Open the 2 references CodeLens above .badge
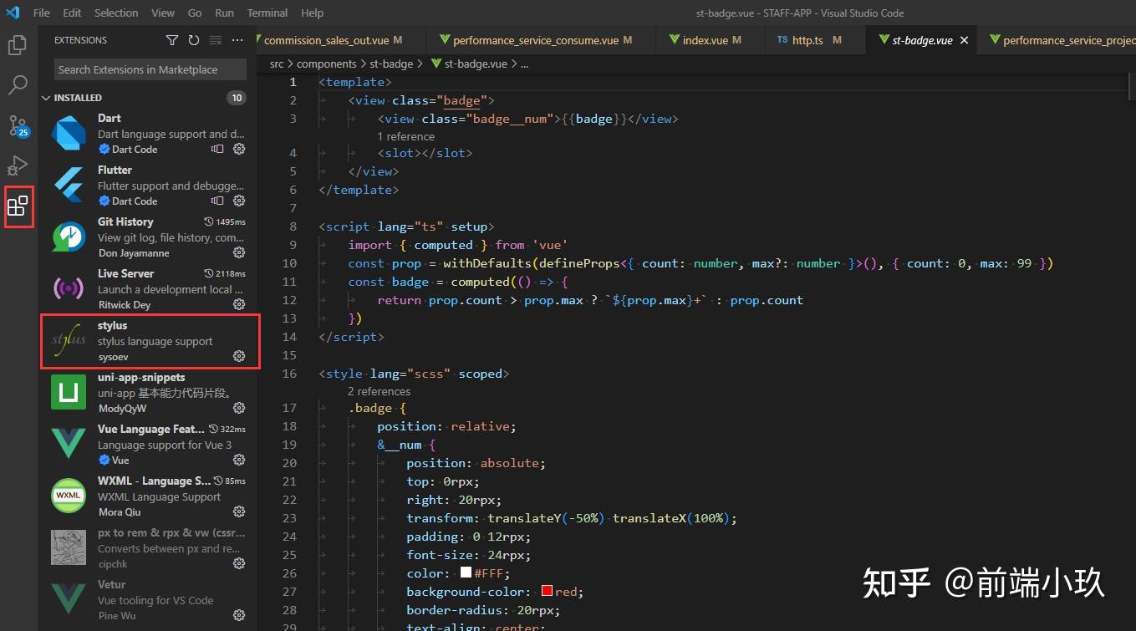This screenshot has width=1136, height=631. (379, 391)
